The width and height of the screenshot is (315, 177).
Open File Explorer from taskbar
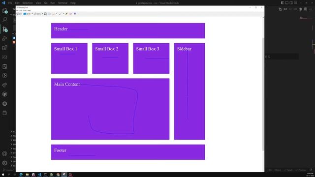27,175
